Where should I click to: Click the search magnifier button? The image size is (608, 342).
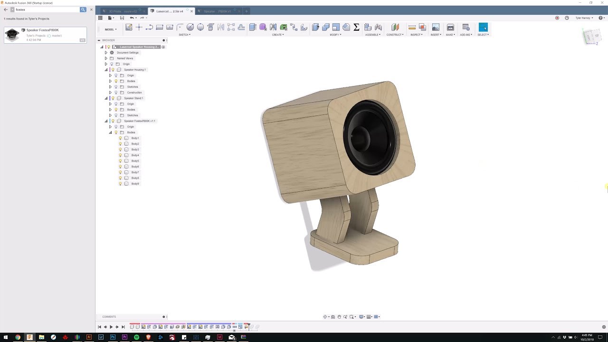click(x=83, y=9)
